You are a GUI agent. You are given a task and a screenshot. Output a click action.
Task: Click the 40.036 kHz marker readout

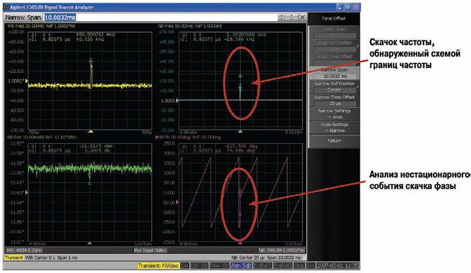pyautogui.click(x=90, y=39)
